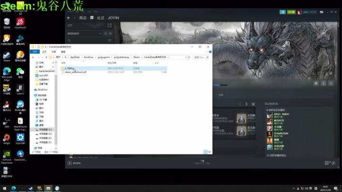Switch Explorer to details view toggle
Screen dimensions: 342x192
(206, 152)
